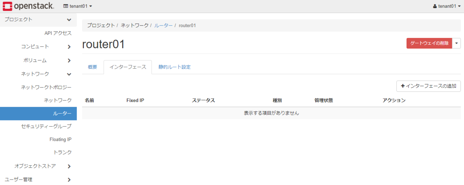Screen dimensions: 464x185
Task: Click the ネットワーク breadcrumb text
Action: 135,25
